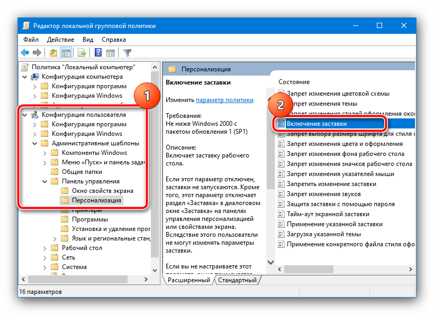Switch to the Расширенный tab
Image resolution: width=434 pixels, height=315 pixels.
click(x=189, y=280)
